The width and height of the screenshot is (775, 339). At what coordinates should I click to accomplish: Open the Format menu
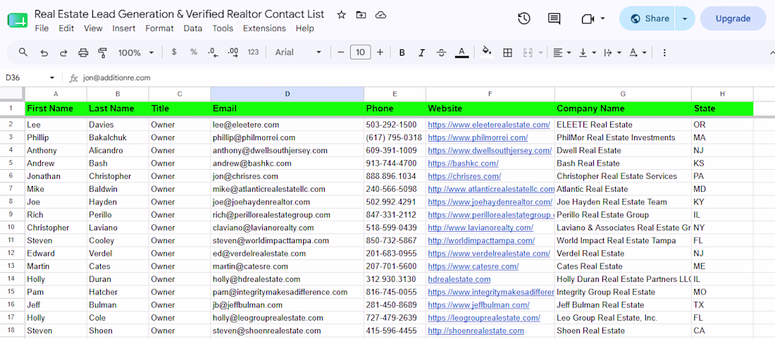point(159,29)
